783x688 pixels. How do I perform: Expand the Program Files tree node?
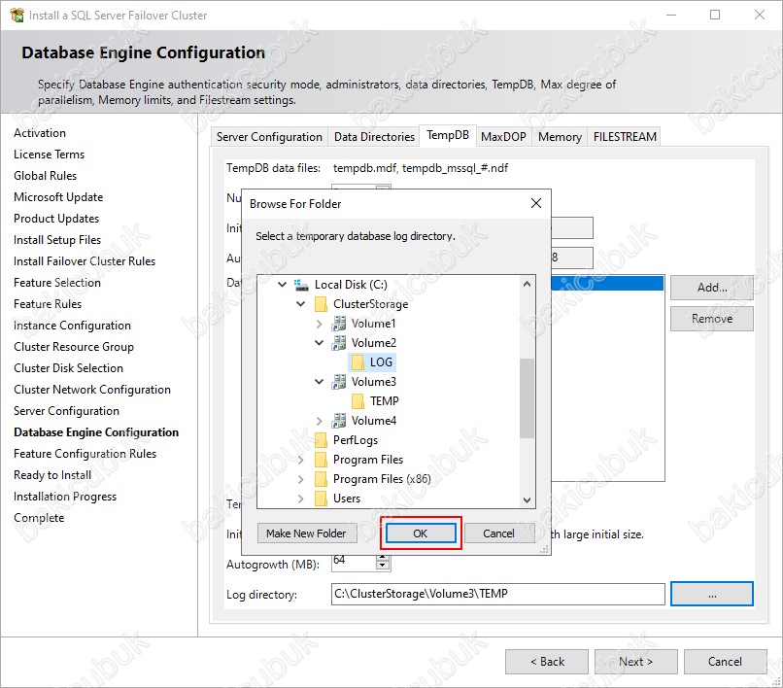(x=300, y=460)
